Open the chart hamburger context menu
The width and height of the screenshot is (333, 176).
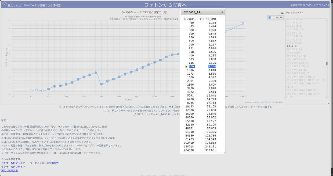(x=282, y=13)
